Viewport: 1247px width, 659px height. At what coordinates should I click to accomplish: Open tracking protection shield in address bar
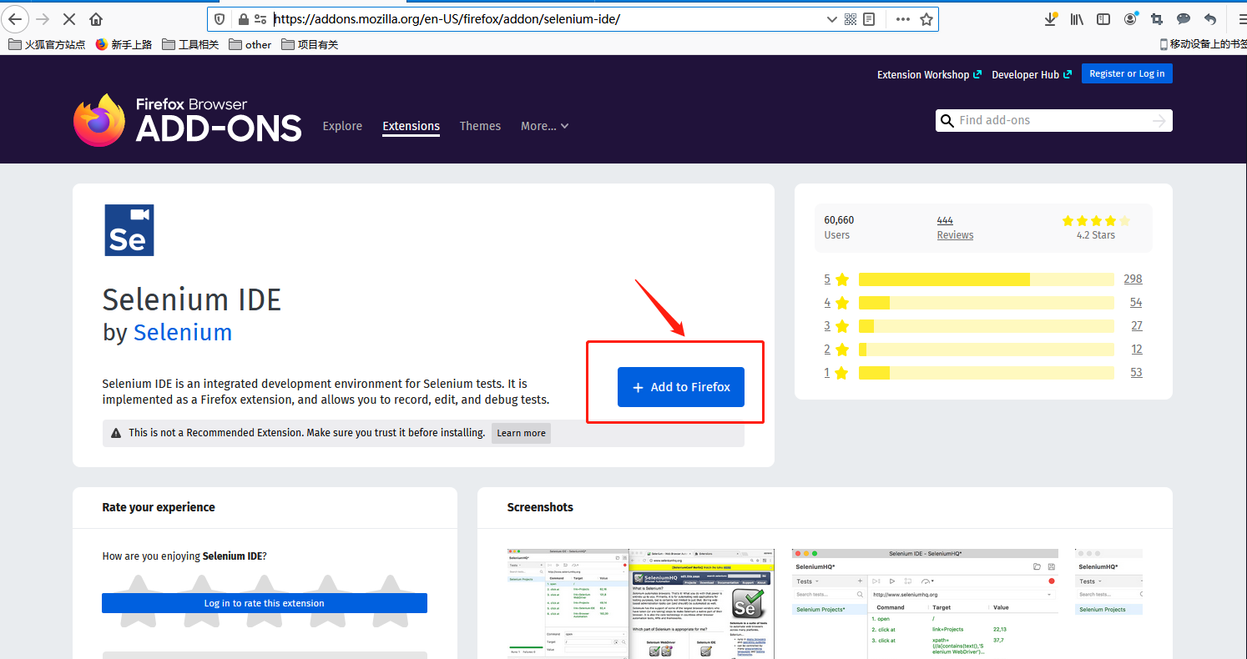(x=220, y=19)
